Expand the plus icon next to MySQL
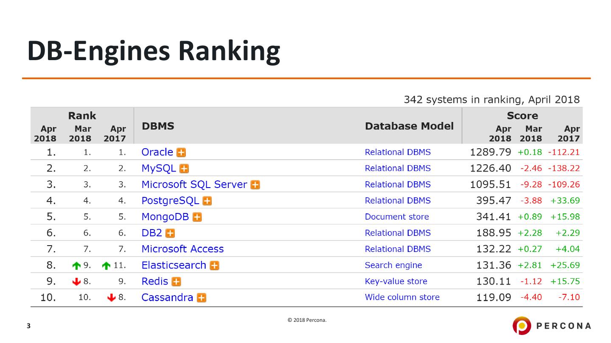 point(184,169)
